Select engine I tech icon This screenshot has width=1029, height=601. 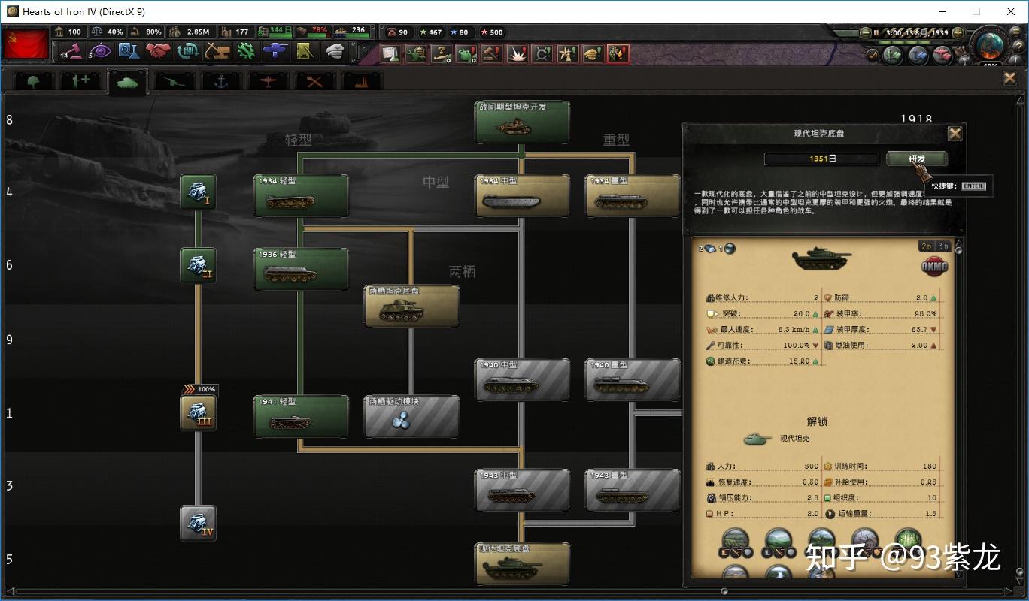(x=198, y=192)
